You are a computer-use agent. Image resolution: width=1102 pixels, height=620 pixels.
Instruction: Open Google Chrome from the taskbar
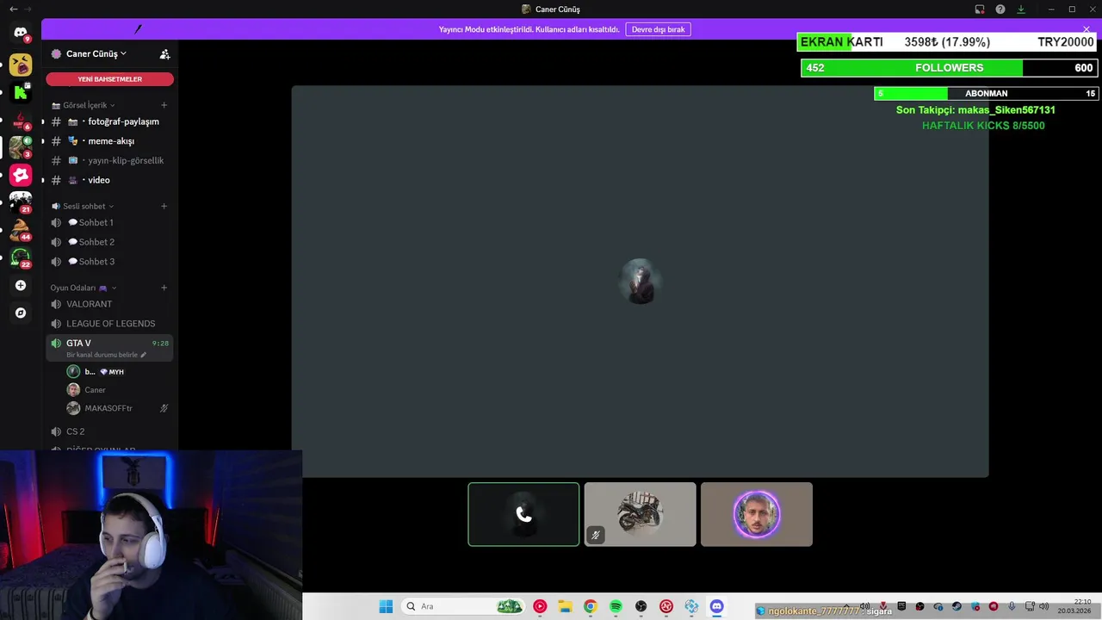click(x=590, y=606)
